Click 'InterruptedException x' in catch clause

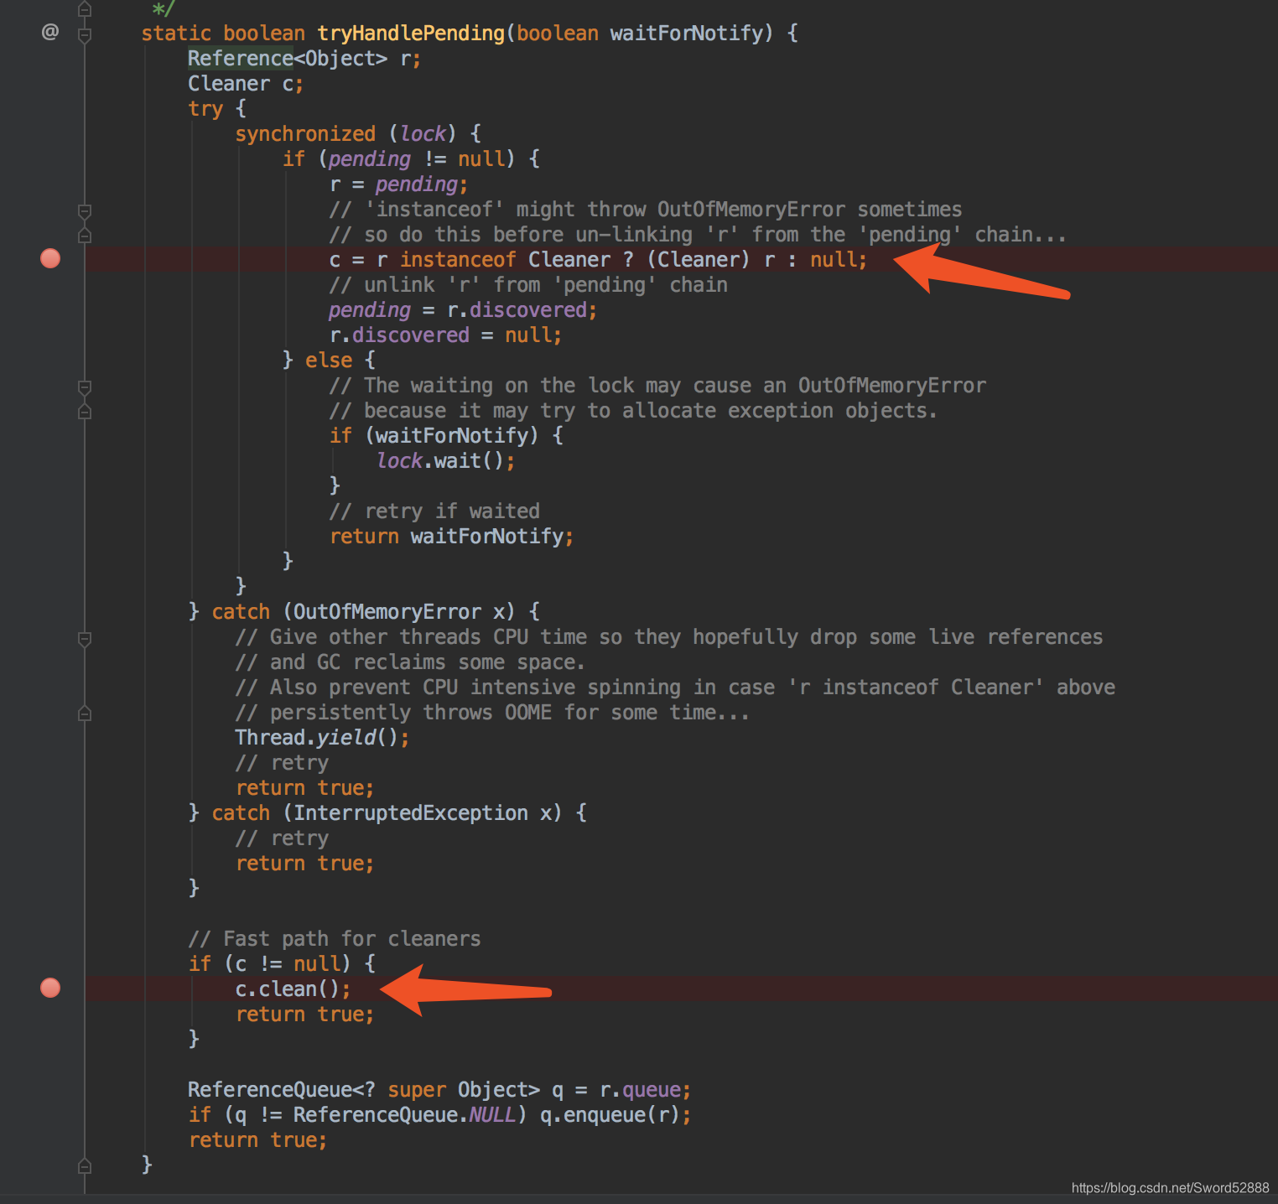422,812
